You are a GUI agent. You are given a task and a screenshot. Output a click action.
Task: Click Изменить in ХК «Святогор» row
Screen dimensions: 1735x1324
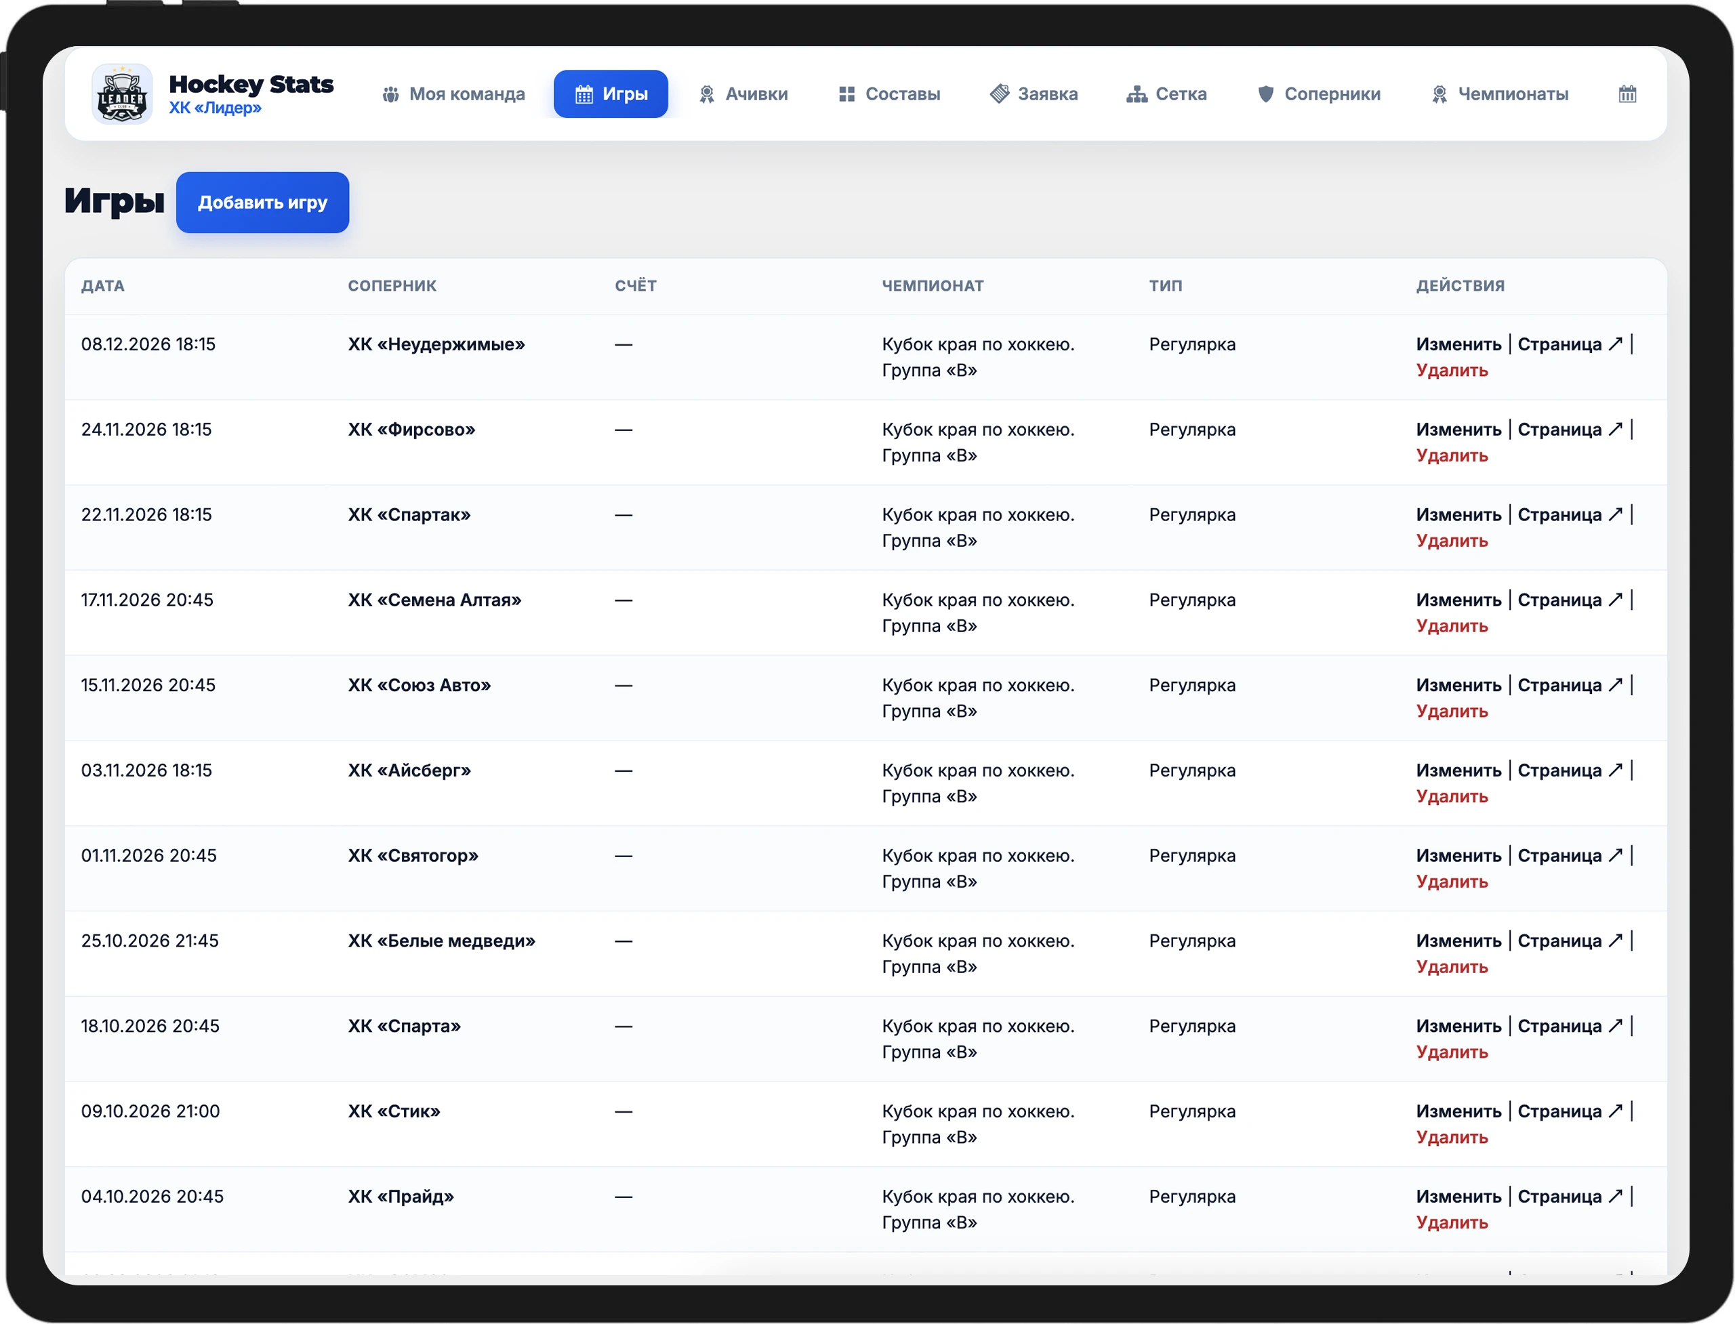pos(1458,855)
